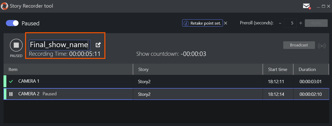Increase preroll seconds with plus
This screenshot has height=126, width=332.
(301, 23)
